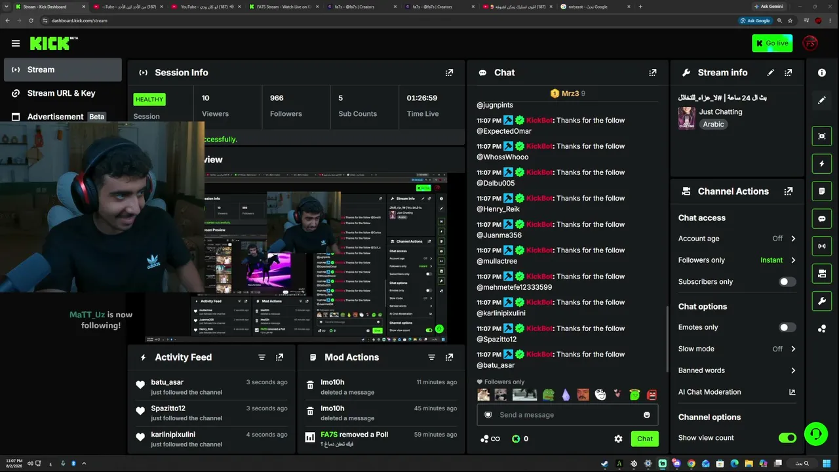This screenshot has width=839, height=472.
Task: Edit the Stream info with the pencil icon
Action: pos(771,73)
